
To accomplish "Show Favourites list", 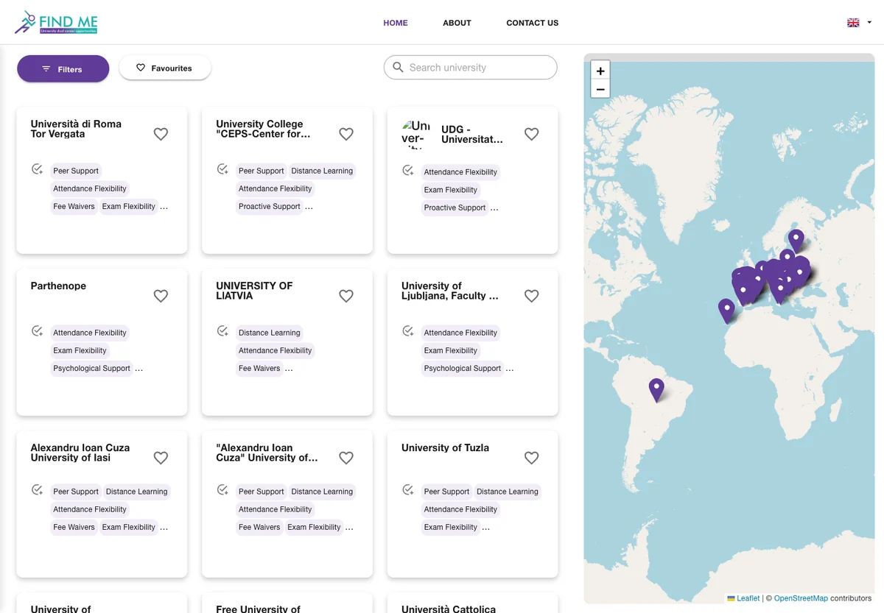I will 165,68.
